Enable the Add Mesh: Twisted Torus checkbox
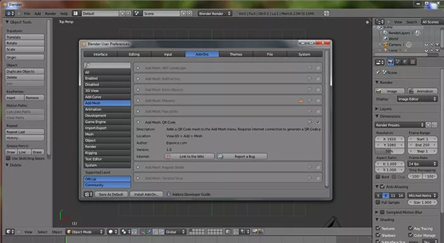 coord(318,178)
